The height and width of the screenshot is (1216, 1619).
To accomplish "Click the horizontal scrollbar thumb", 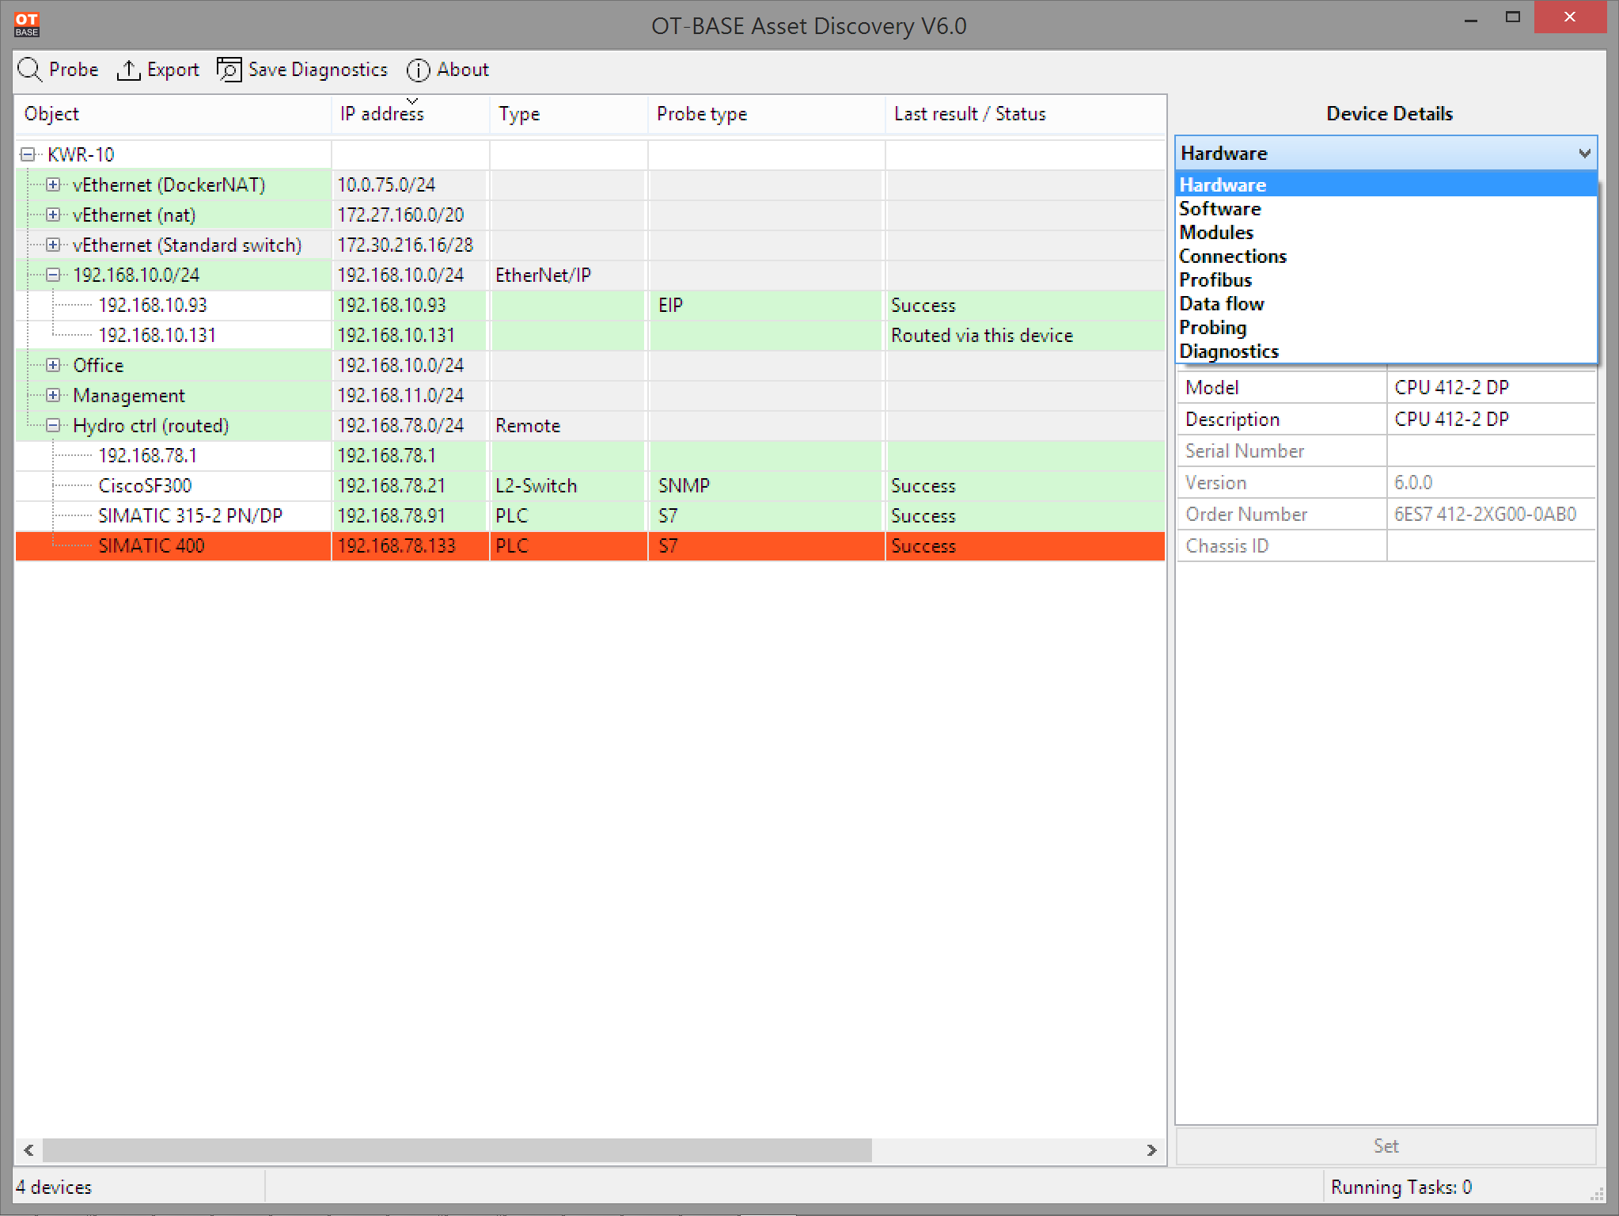I will tap(457, 1149).
